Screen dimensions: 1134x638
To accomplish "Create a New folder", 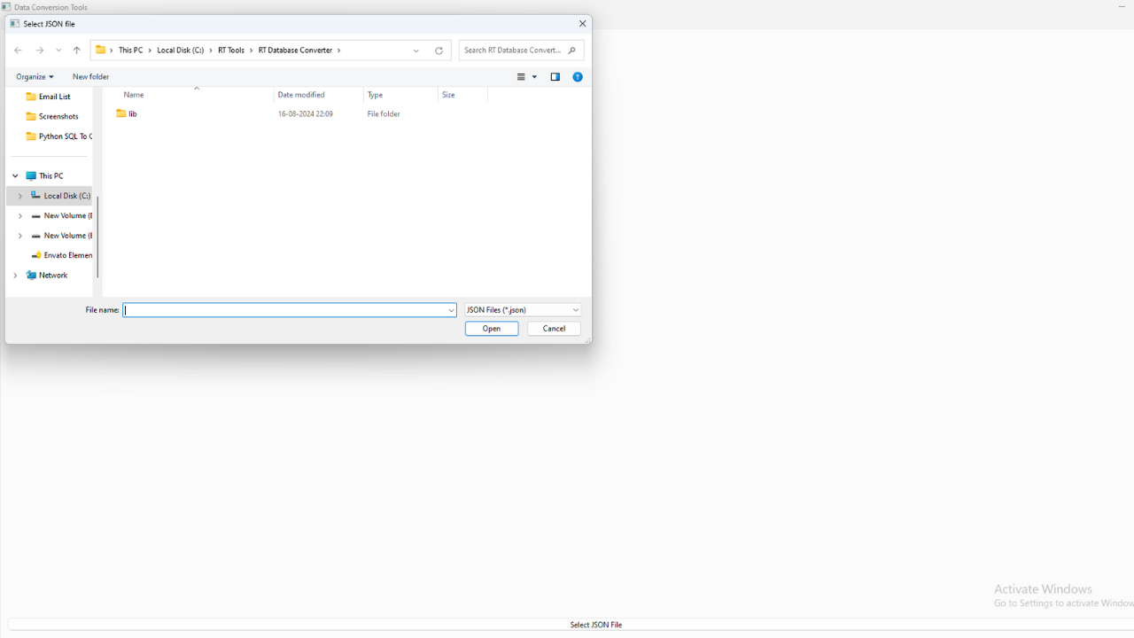I will click(x=89, y=77).
